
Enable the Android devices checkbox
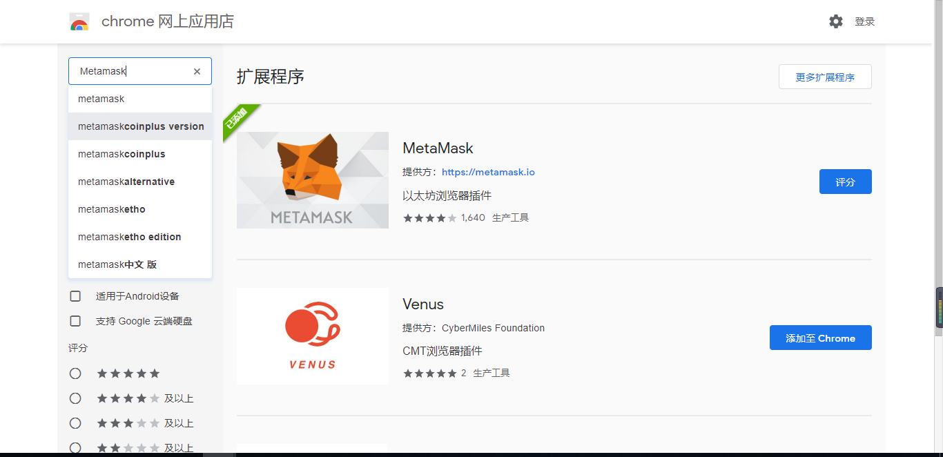(x=75, y=296)
